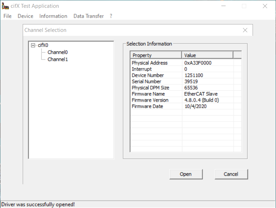Select Channel0 in the tree

57,52
